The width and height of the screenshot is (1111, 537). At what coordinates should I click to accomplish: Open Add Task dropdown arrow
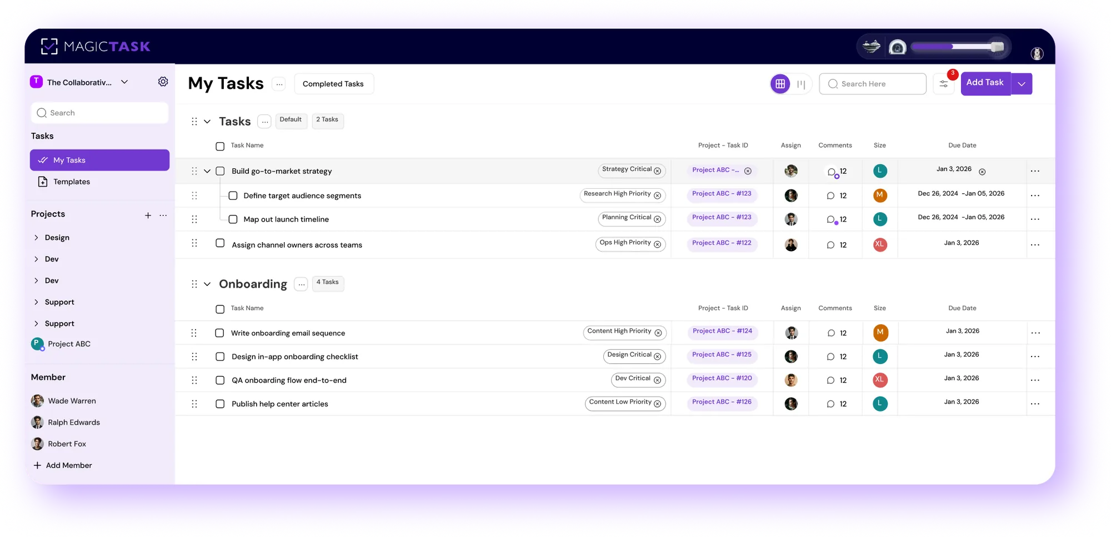click(x=1022, y=84)
